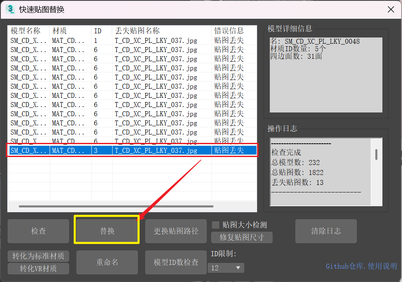Sort by the 模型名称 column header
402x282 pixels.
[26, 31]
